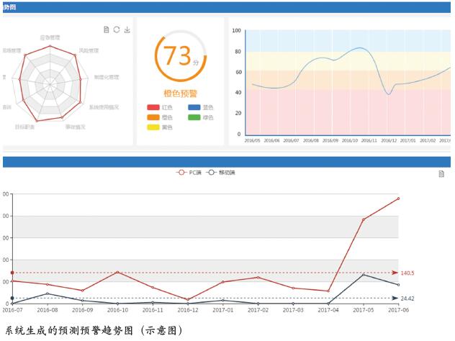455x341 pixels.
Task: Click the PC端 peak point at 2017-06
Action: click(398, 199)
